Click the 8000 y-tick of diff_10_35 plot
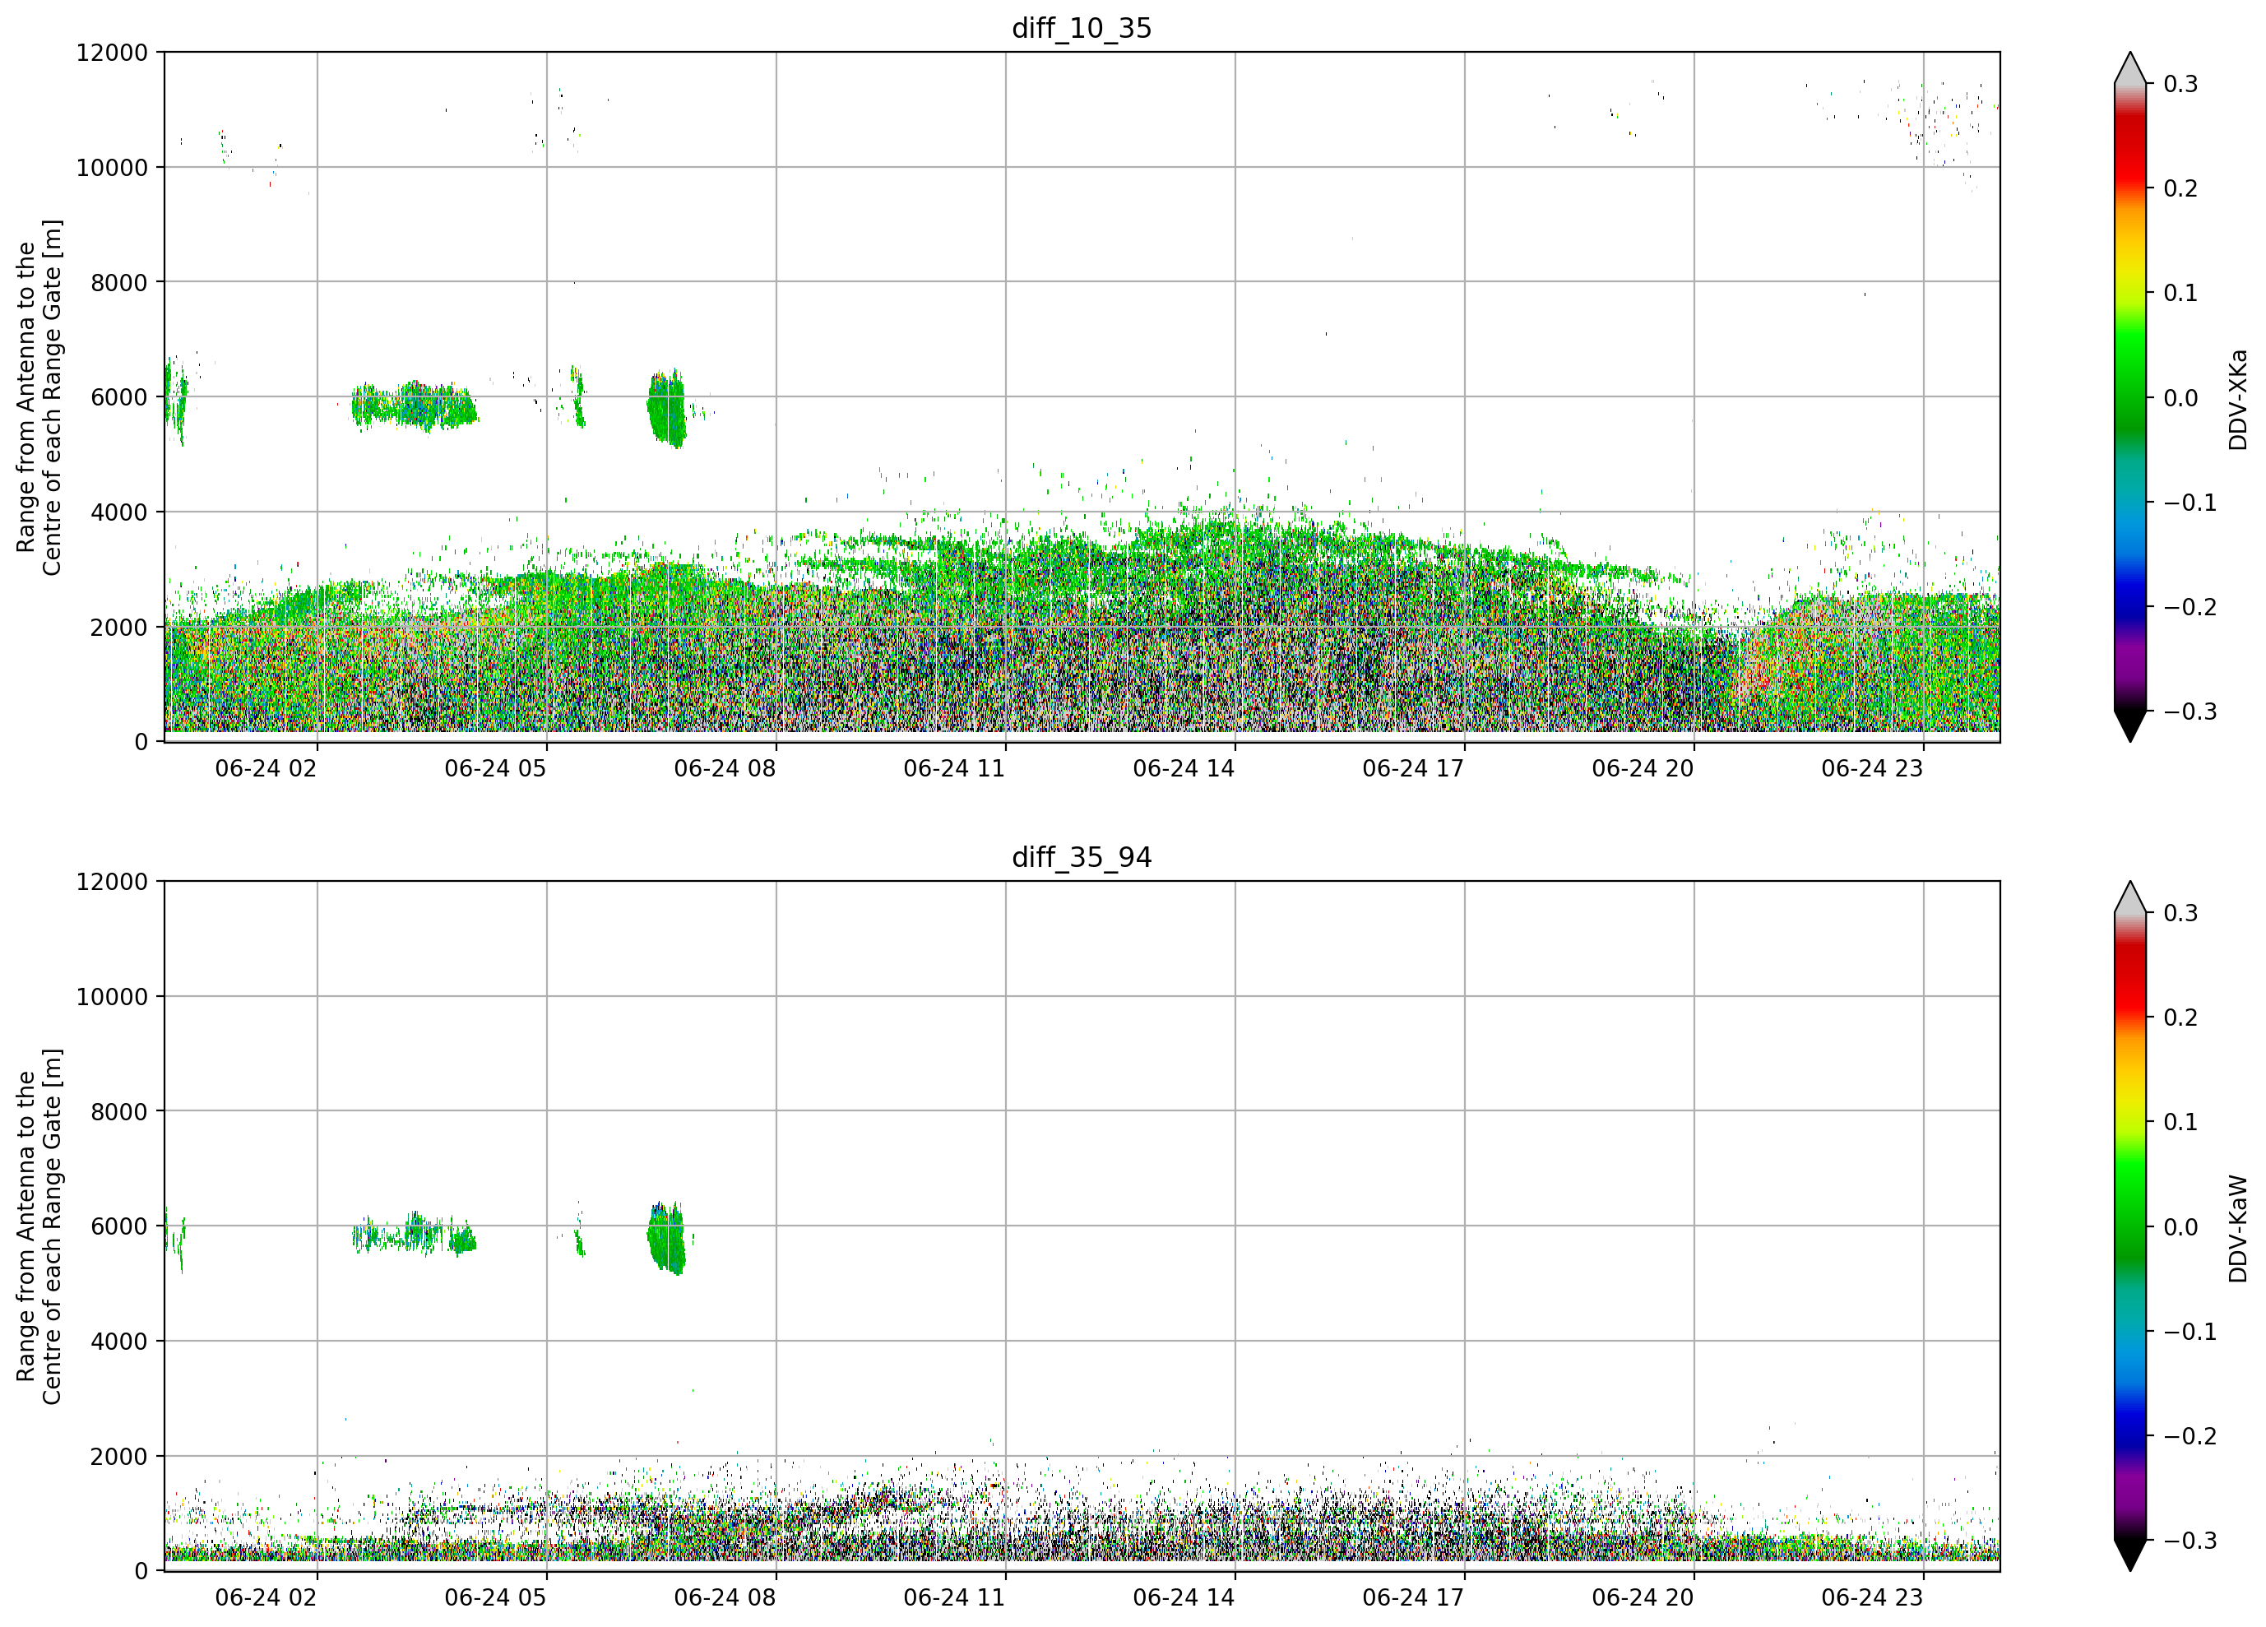Screen dimensions: 2266x1627 tap(119, 283)
